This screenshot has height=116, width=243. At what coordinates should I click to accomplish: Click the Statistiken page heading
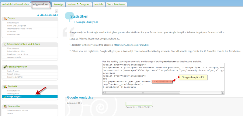(x=79, y=16)
